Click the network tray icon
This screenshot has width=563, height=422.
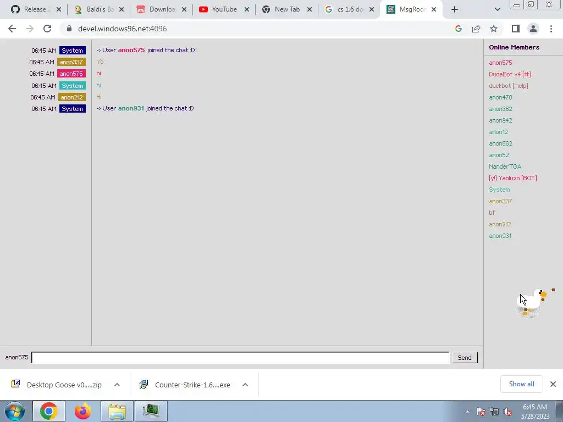(494, 412)
